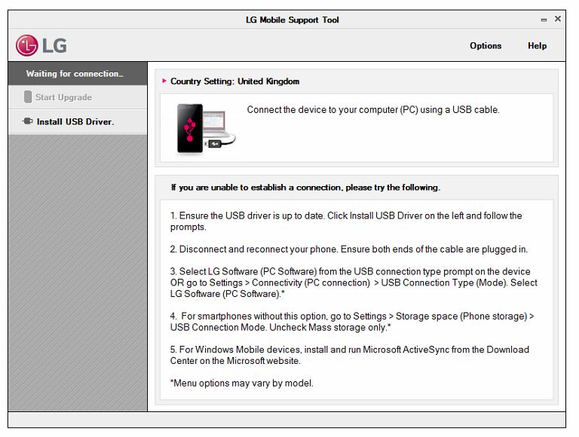Click the Waiting for connection status header
This screenshot has width=579, height=437.
(x=74, y=74)
